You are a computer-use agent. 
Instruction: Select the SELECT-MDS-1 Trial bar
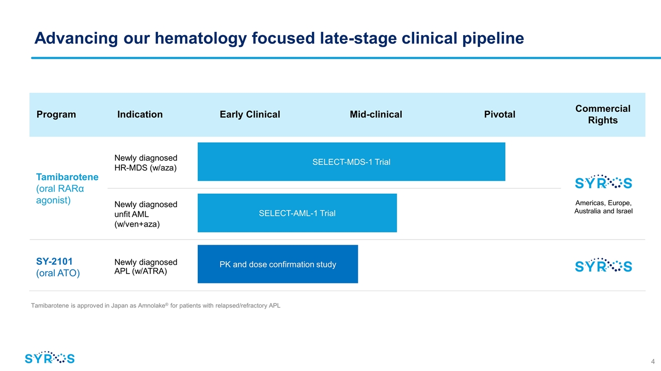click(x=351, y=162)
